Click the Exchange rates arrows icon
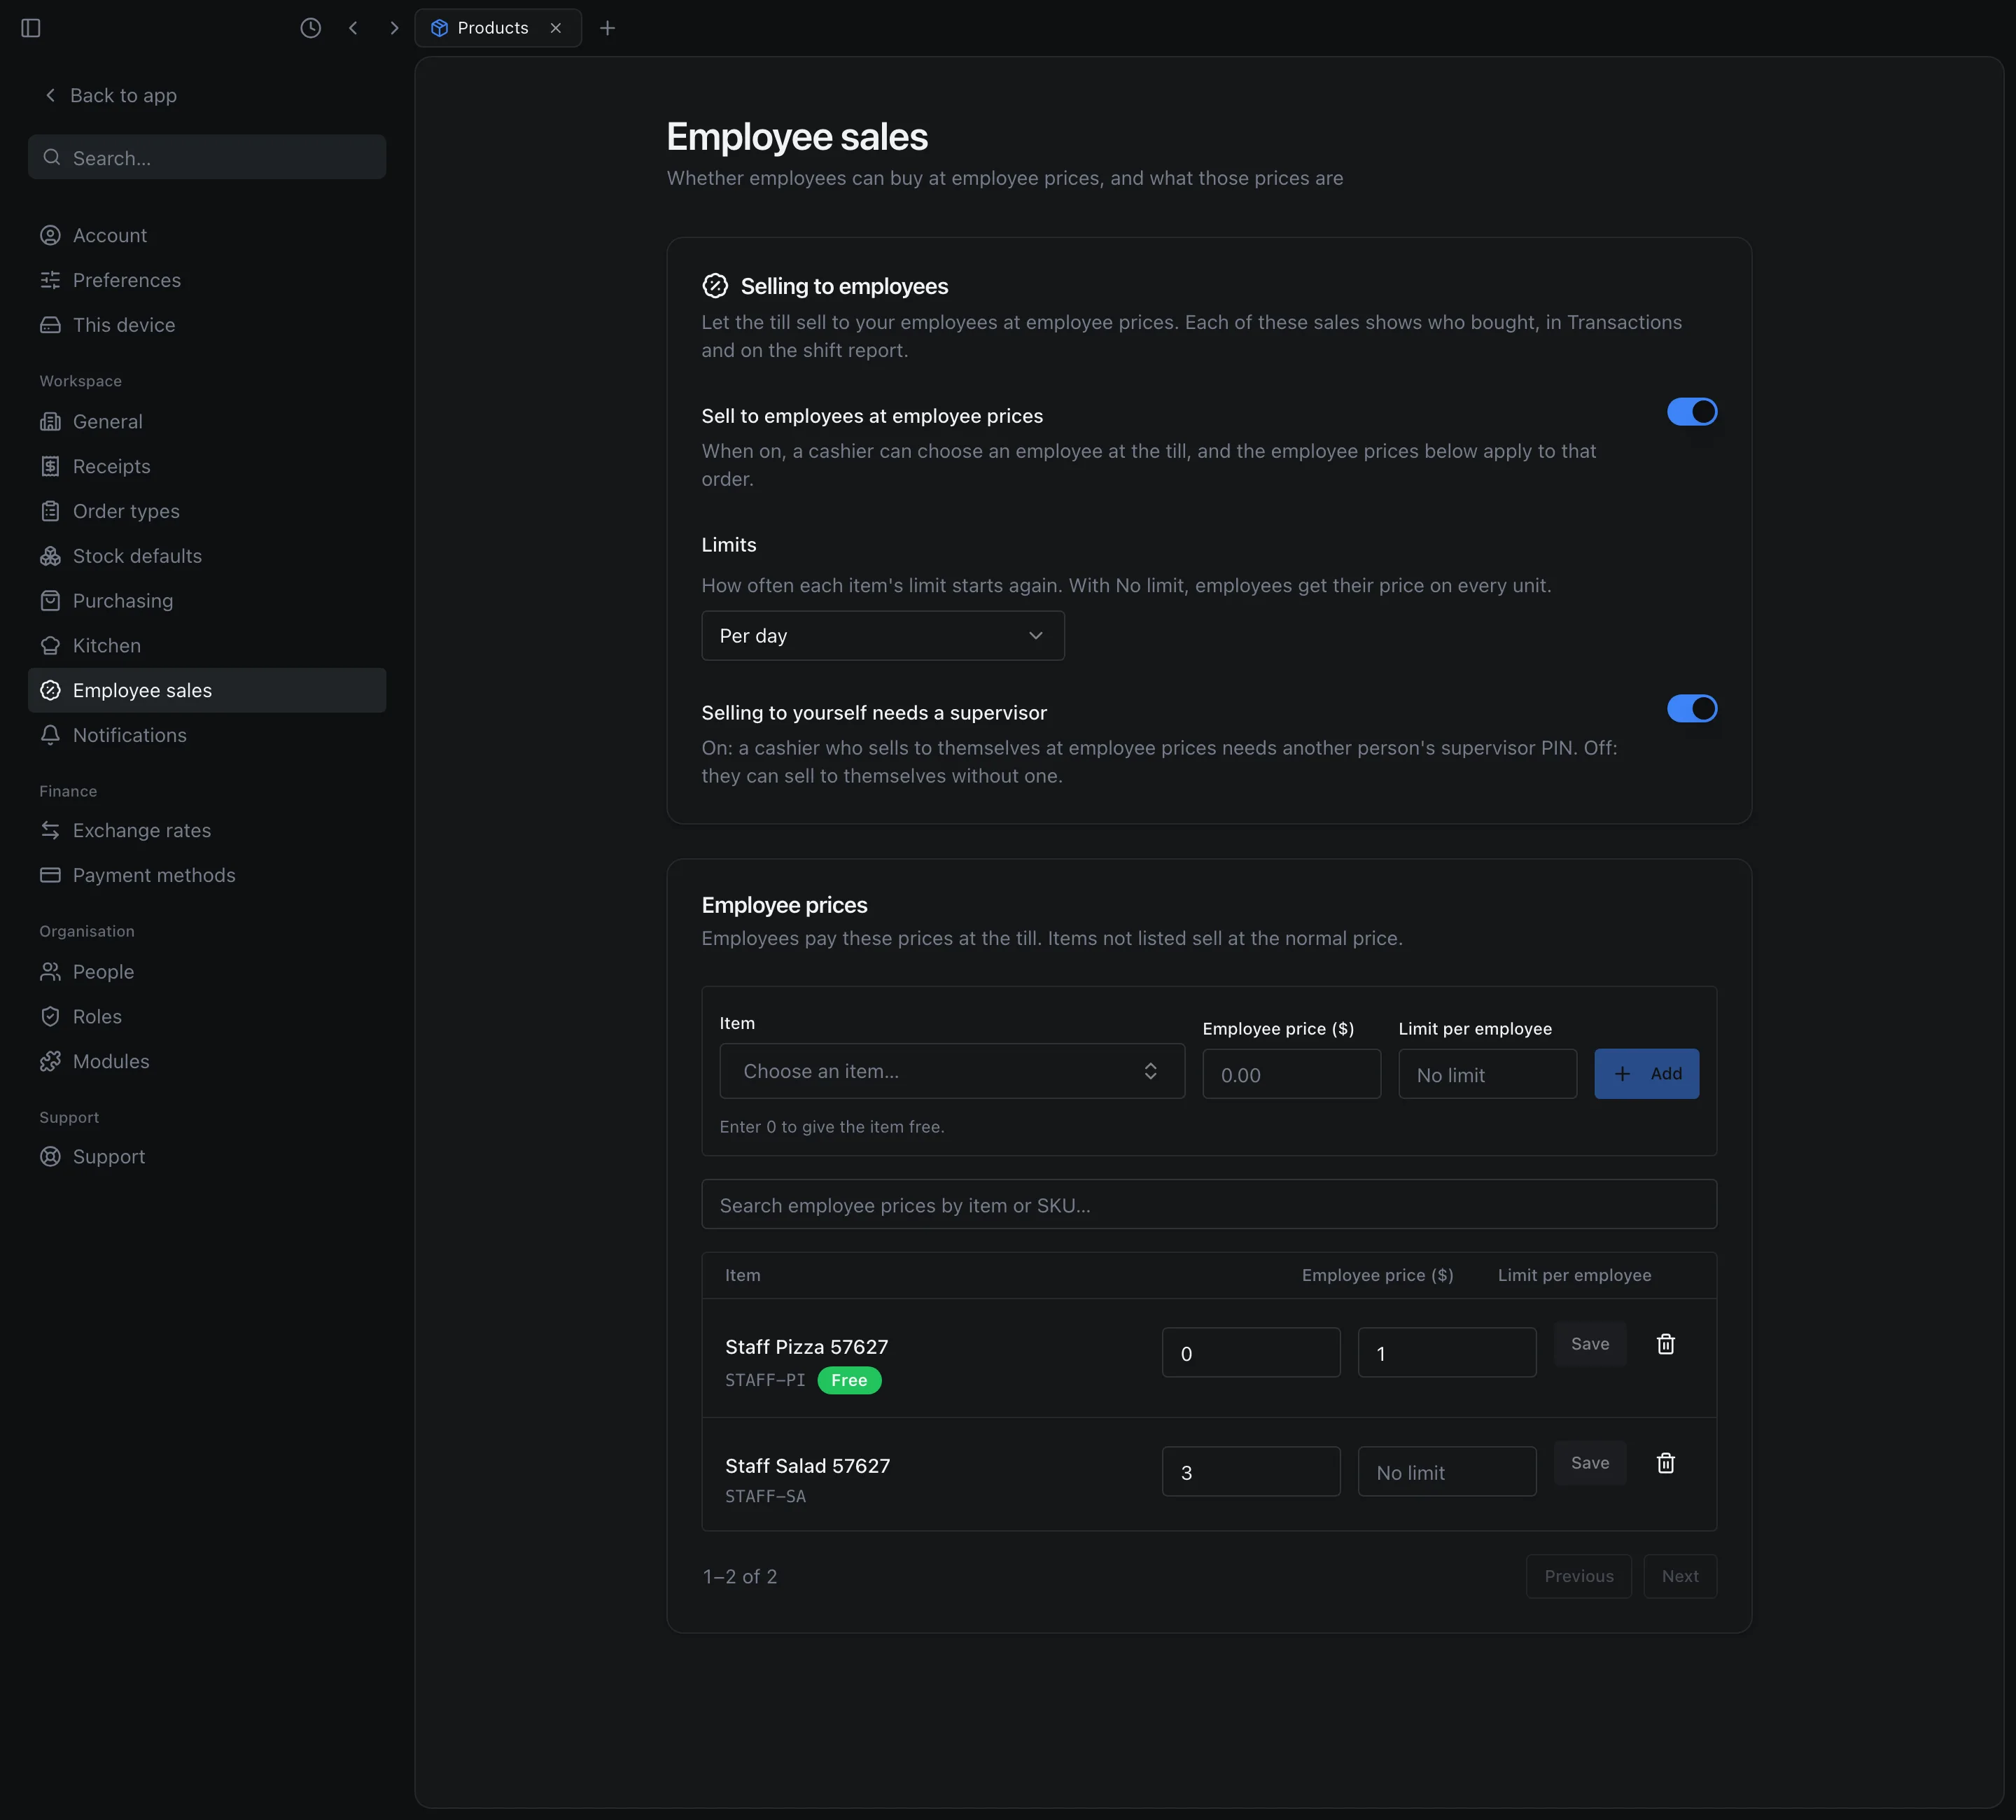This screenshot has width=2016, height=1820. [x=50, y=830]
